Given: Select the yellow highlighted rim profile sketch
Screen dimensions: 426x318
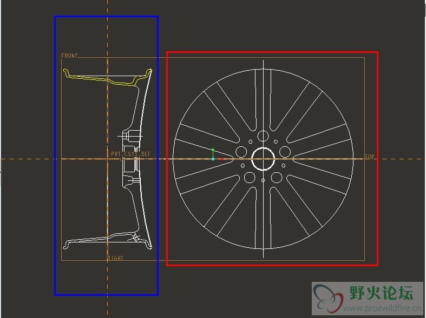Looking at the screenshot, I should tap(108, 77).
